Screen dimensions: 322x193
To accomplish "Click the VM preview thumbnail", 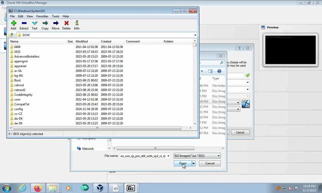I will (x=290, y=50).
